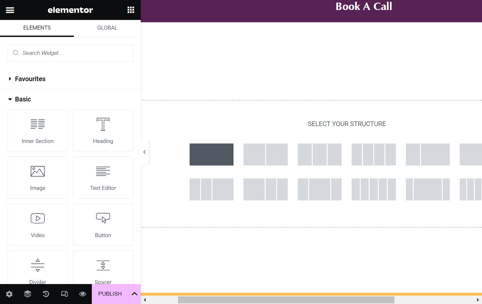
Task: Click the horizontal scrollbar thumb
Action: [286, 300]
